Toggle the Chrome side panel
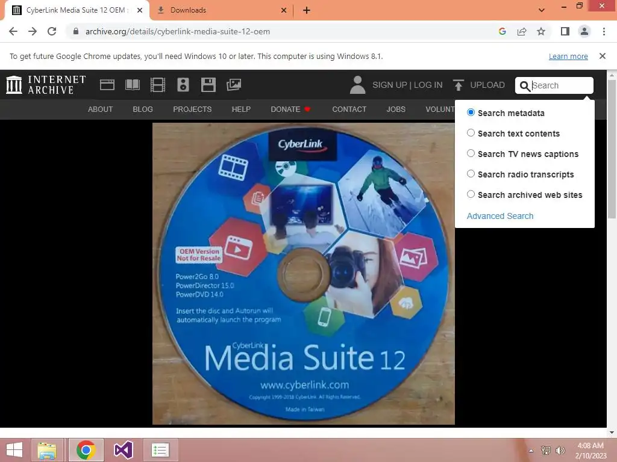 pyautogui.click(x=565, y=31)
